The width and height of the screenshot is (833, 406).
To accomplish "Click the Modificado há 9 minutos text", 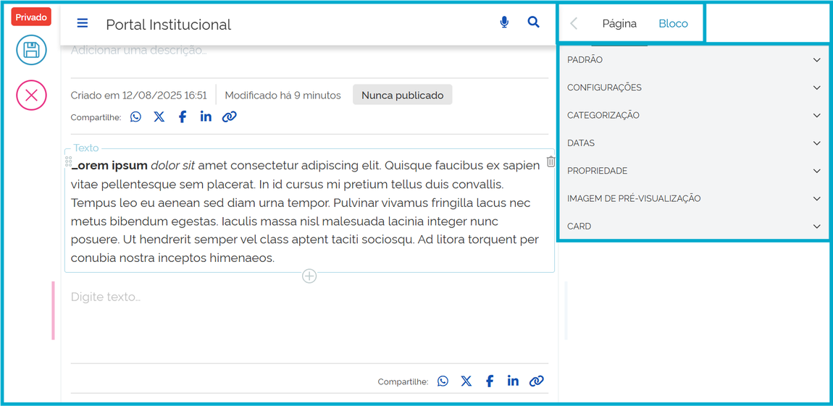I will (x=282, y=96).
